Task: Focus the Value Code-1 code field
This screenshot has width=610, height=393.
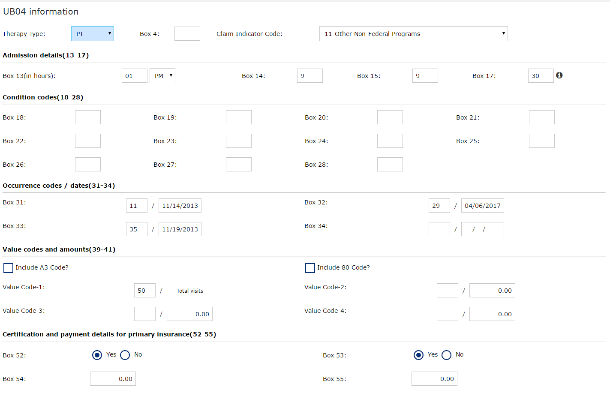Action: 145,291
